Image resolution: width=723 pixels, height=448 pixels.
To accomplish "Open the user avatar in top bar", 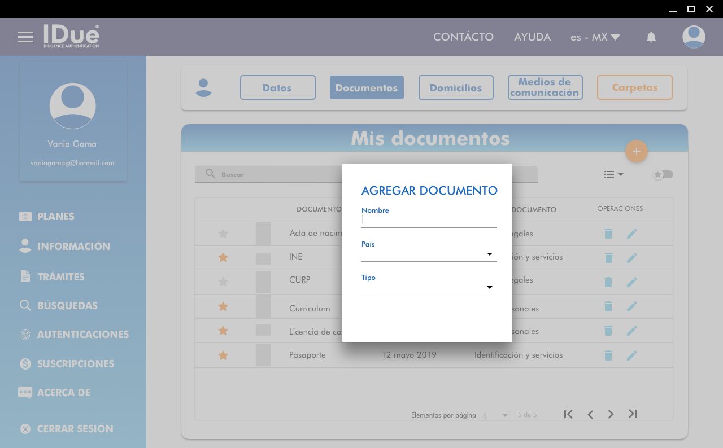I will 693,37.
